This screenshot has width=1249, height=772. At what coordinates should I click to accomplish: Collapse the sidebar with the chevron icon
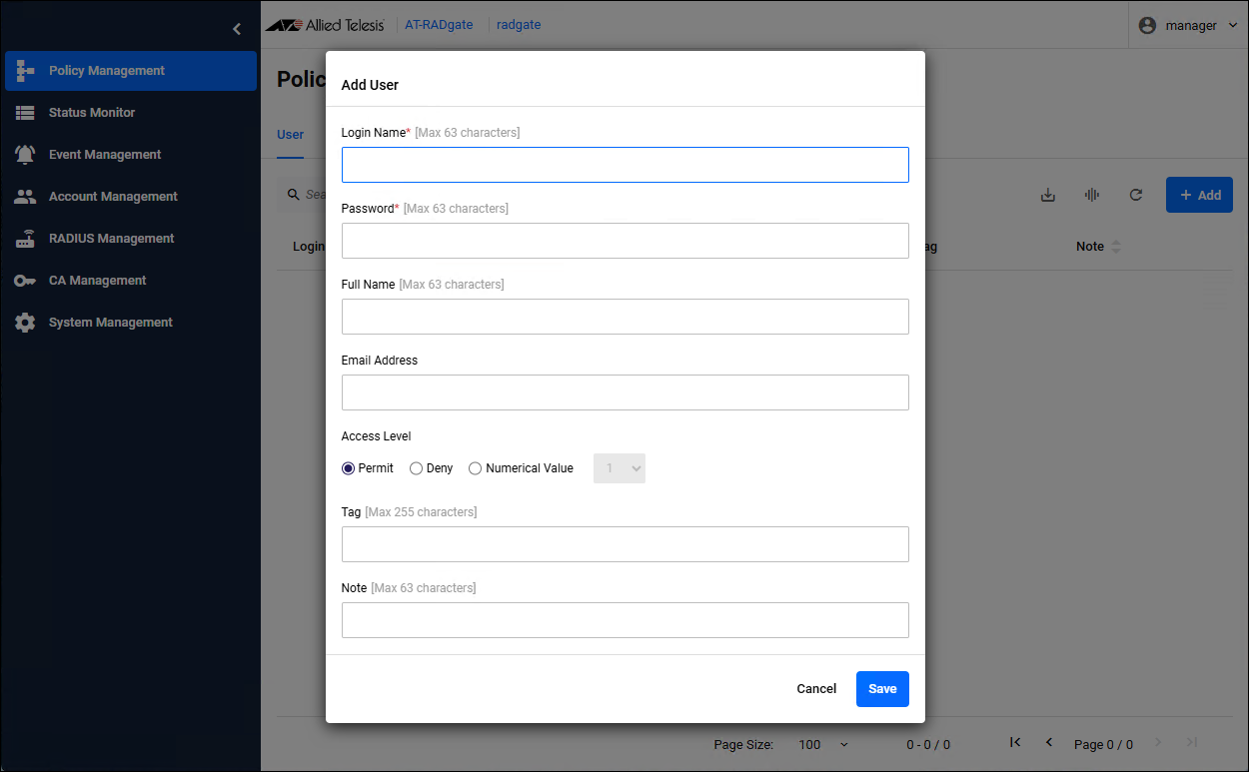pos(237,29)
